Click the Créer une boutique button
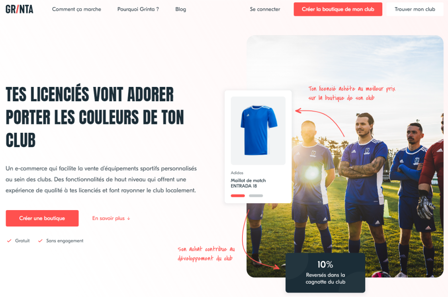 point(42,218)
